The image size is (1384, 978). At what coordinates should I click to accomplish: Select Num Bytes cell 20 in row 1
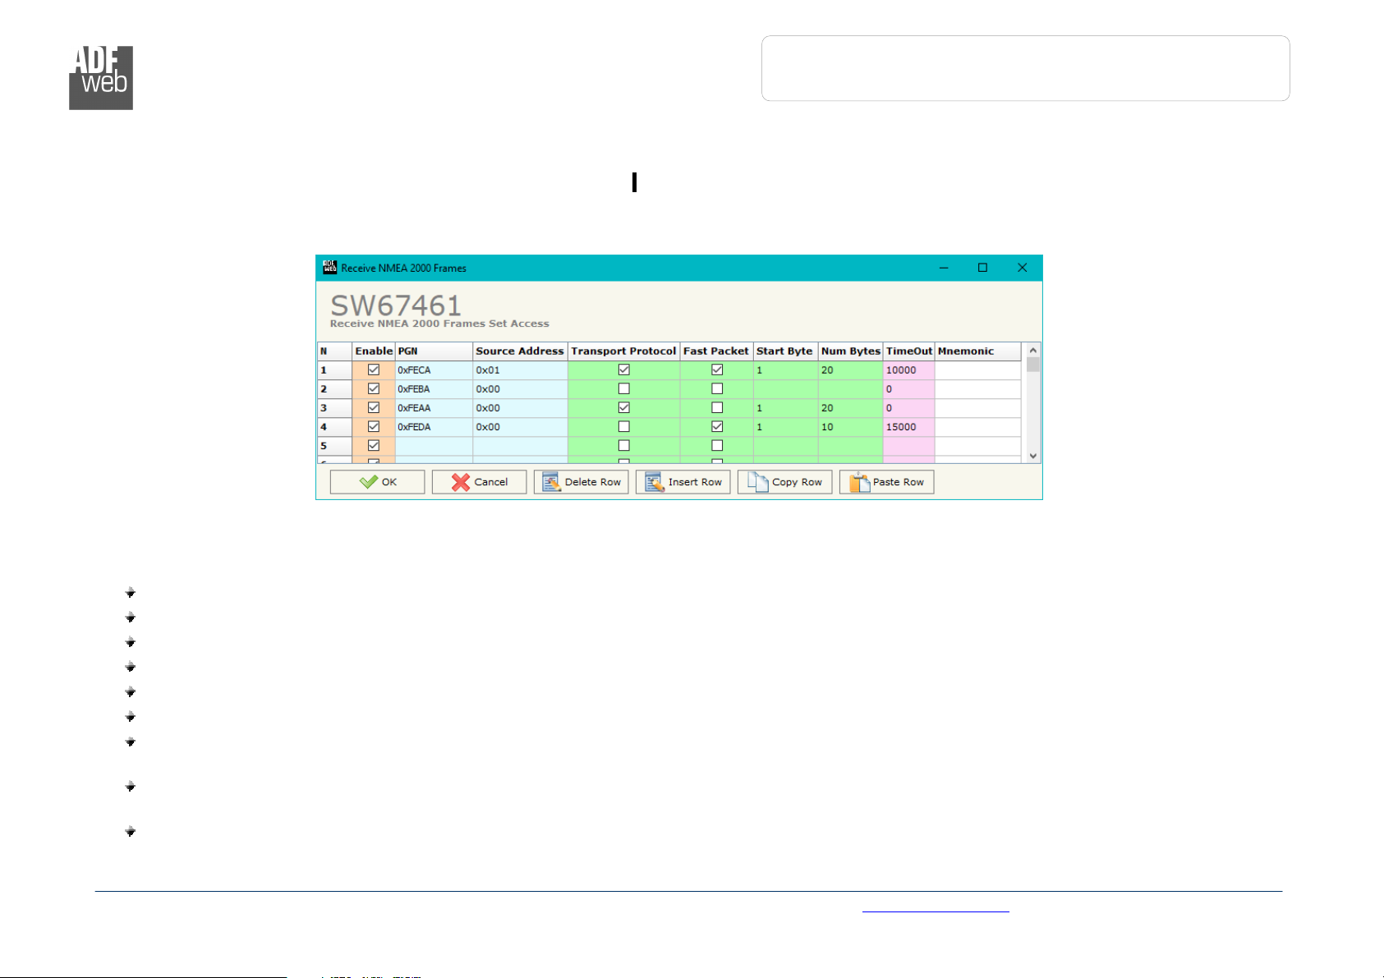[x=850, y=370]
